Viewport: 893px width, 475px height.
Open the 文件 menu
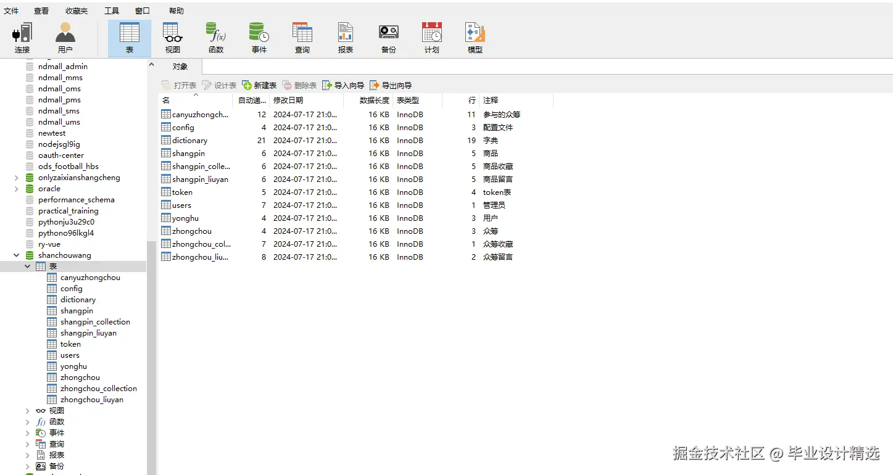(11, 10)
